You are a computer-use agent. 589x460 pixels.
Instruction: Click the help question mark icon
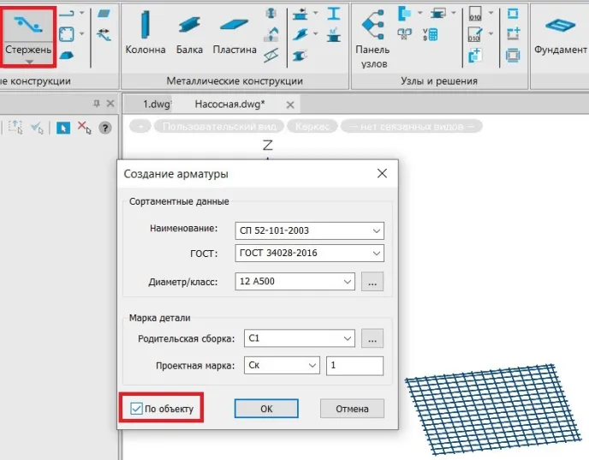tap(105, 128)
